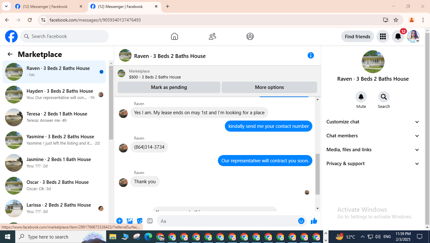Image resolution: width=430 pixels, height=243 pixels.
Task: Choose a GIF icon
Action: click(x=150, y=221)
